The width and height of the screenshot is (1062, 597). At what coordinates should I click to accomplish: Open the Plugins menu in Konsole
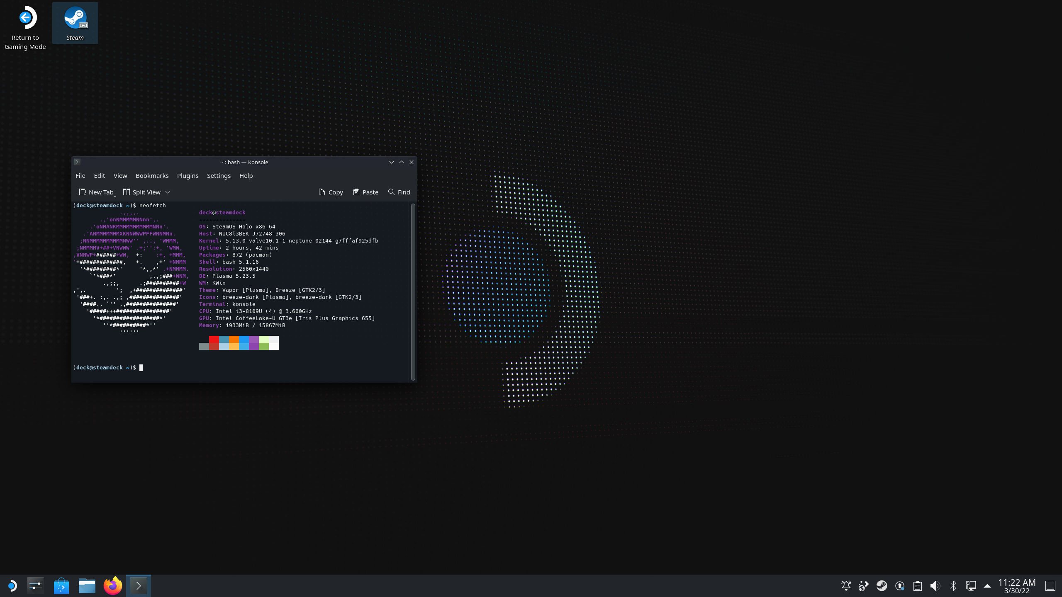(188, 176)
